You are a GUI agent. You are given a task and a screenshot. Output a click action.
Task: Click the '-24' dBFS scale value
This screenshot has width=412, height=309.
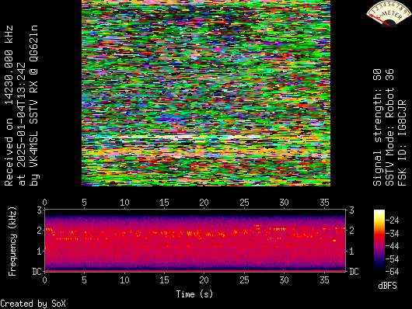pos(393,220)
